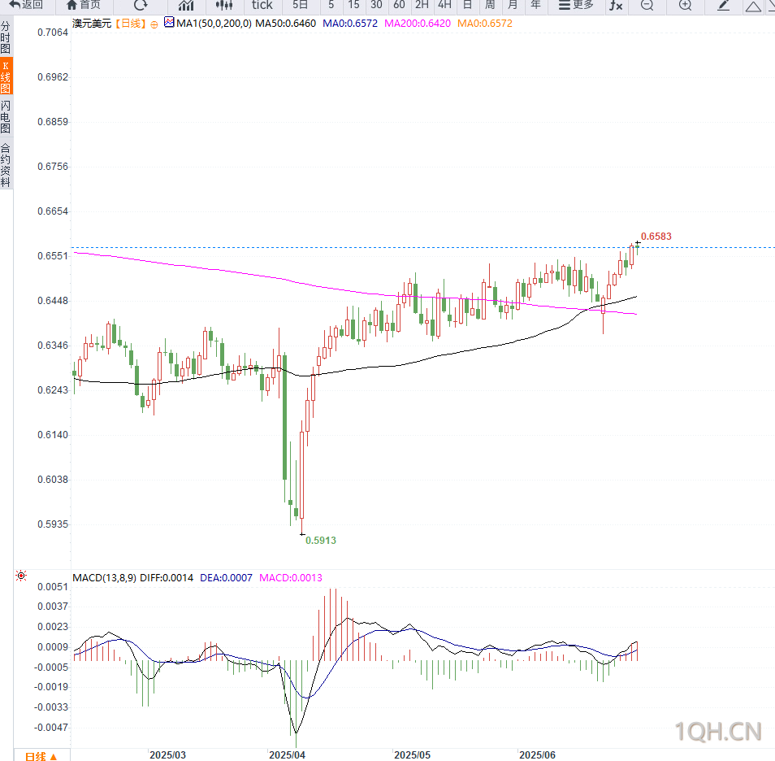Open the 更多 more menu
Image resolution: width=775 pixels, height=761 pixels.
pyautogui.click(x=576, y=5)
